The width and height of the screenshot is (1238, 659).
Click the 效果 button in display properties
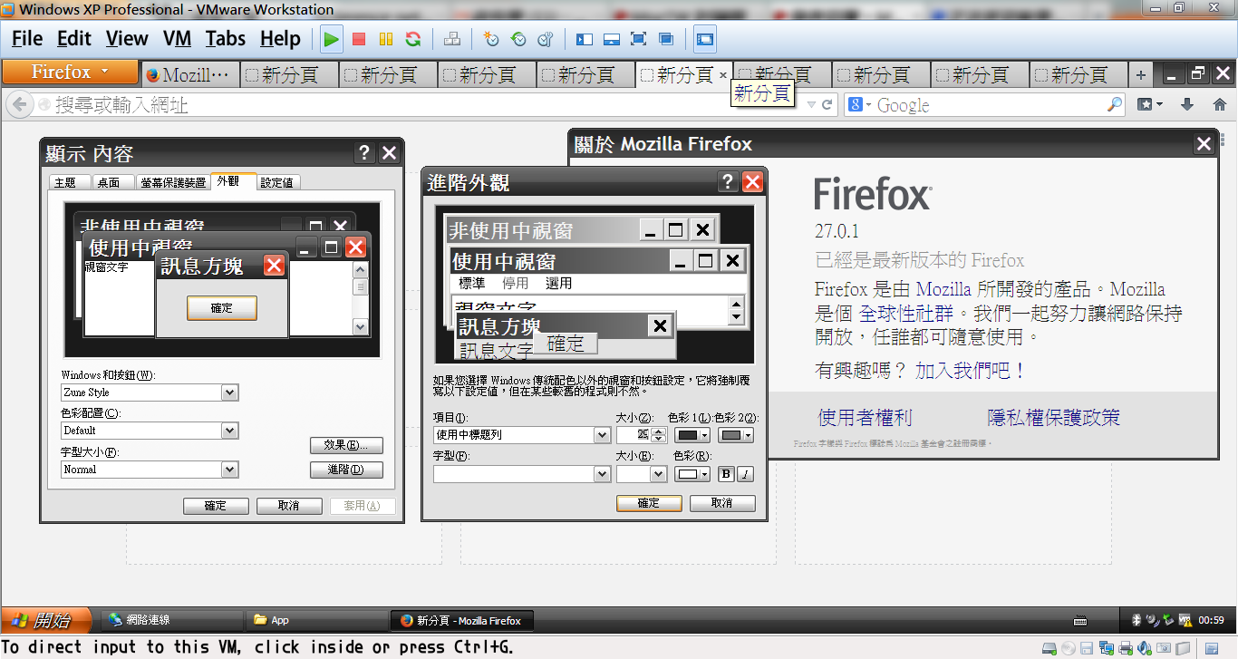tap(346, 445)
